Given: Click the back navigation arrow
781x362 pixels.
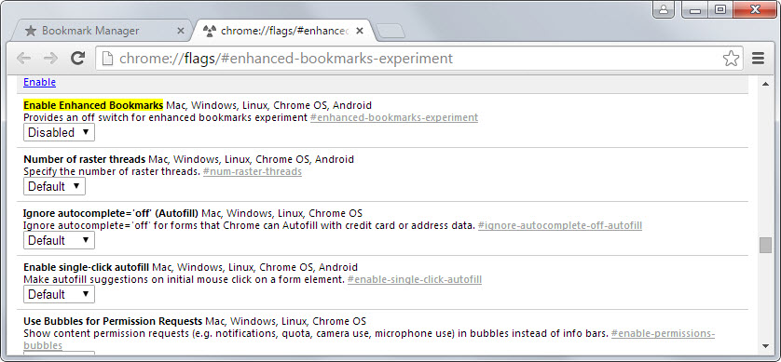Looking at the screenshot, I should (x=23, y=59).
